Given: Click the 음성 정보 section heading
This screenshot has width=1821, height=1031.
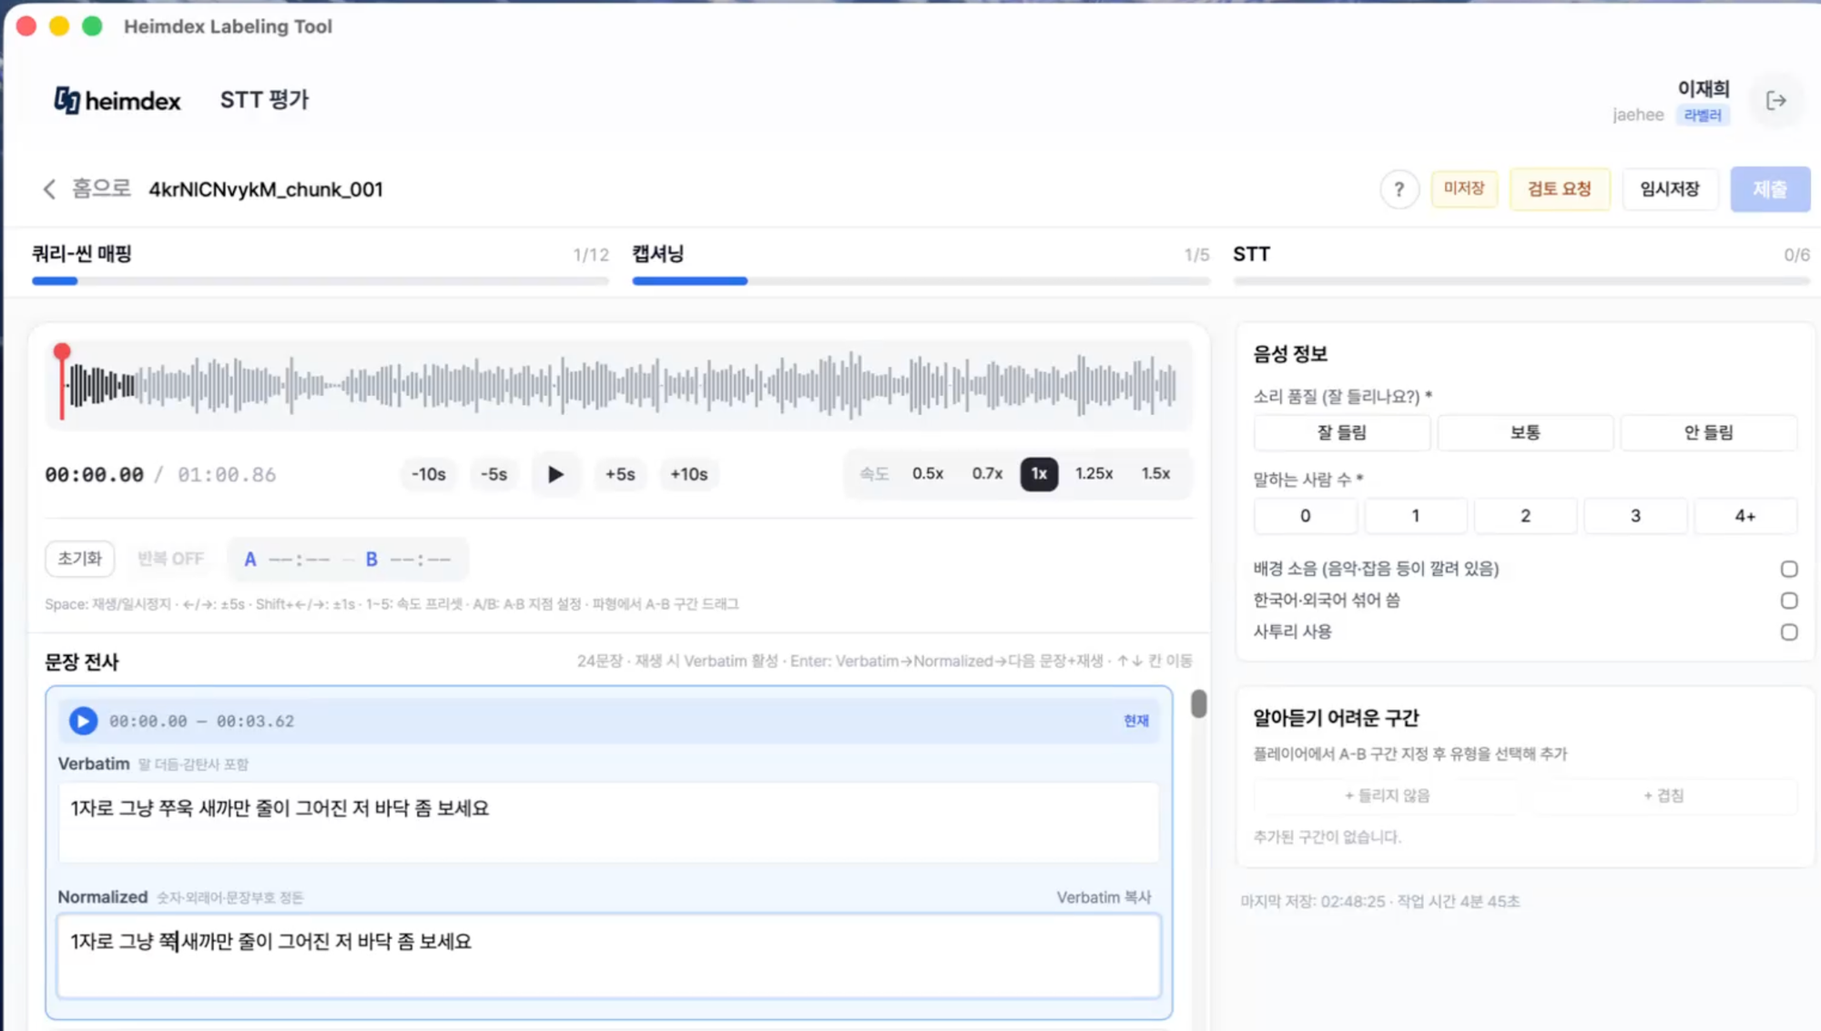Looking at the screenshot, I should click(x=1290, y=354).
